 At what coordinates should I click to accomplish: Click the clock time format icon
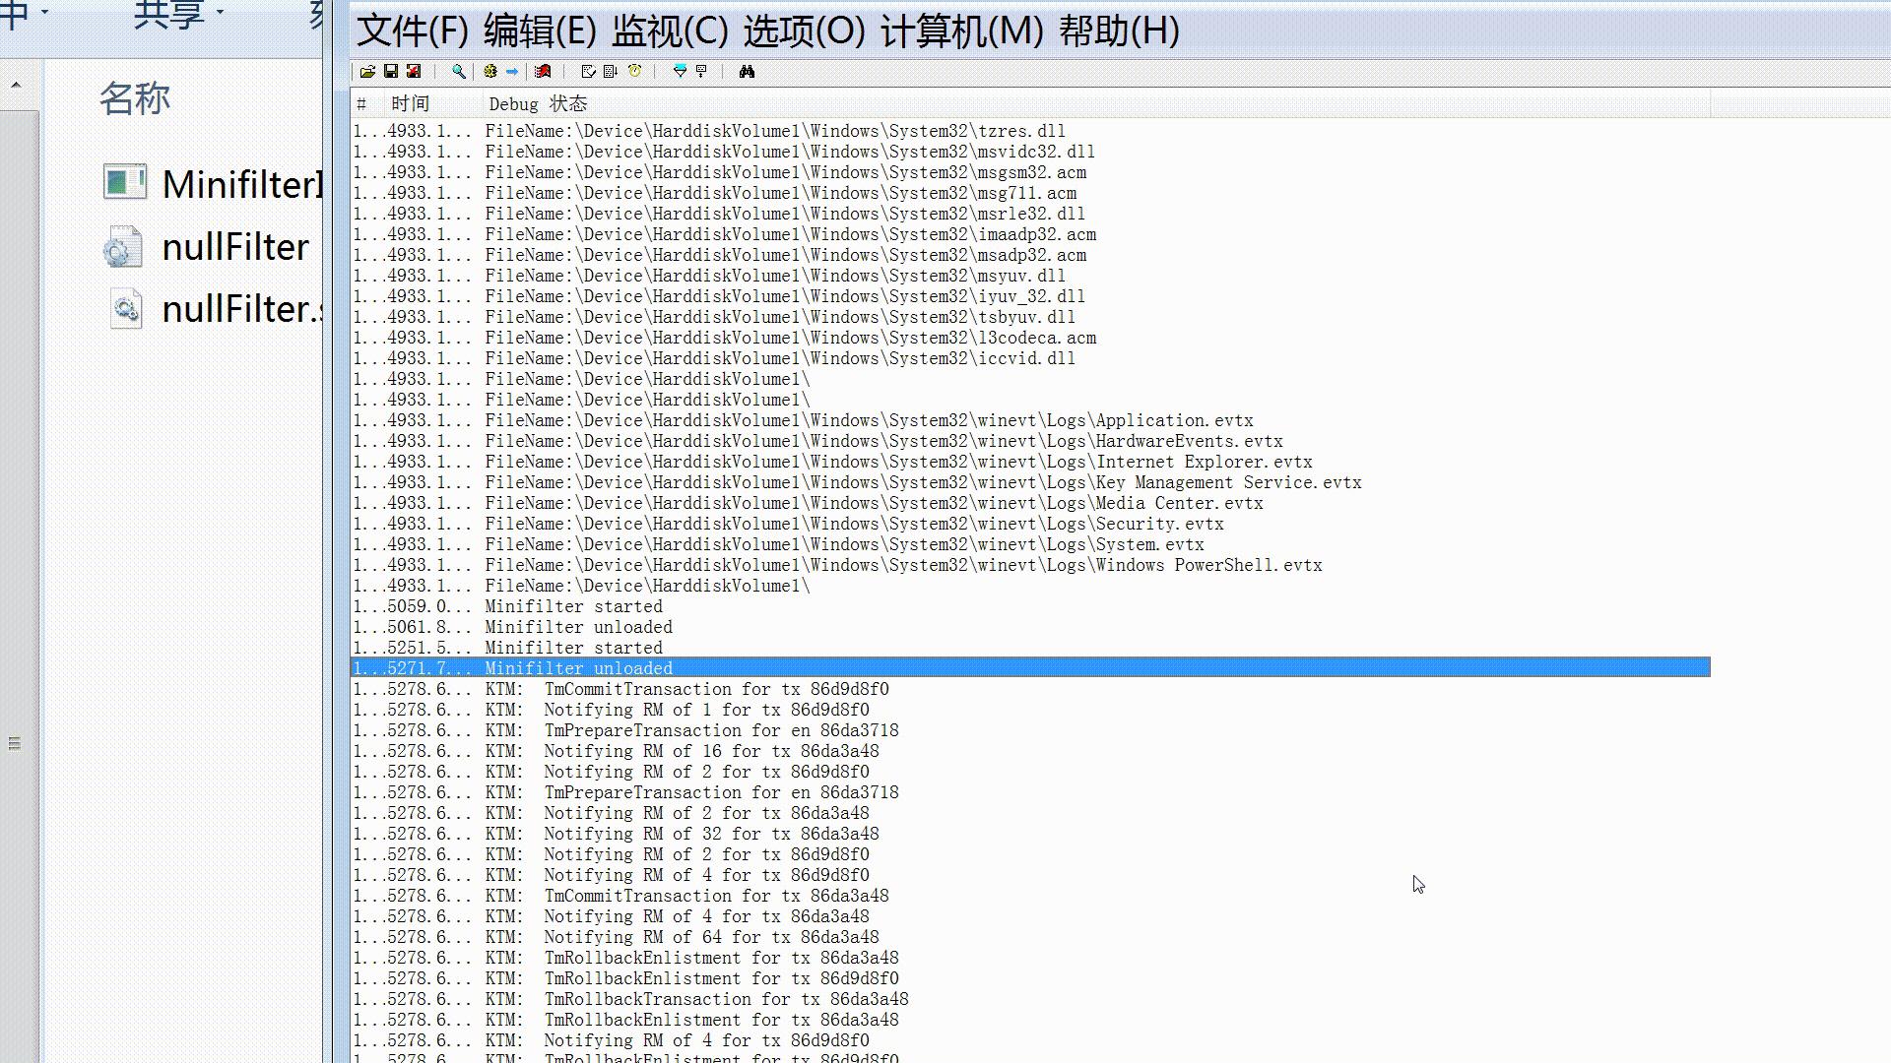click(634, 72)
